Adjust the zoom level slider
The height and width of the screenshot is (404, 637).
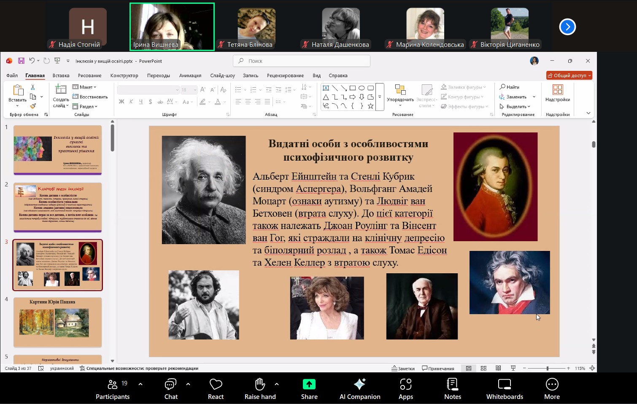[547, 368]
